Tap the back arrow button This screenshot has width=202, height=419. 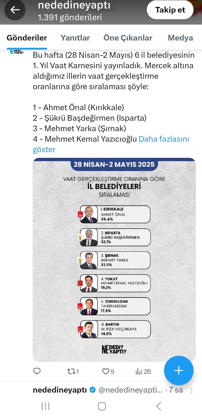15,10
